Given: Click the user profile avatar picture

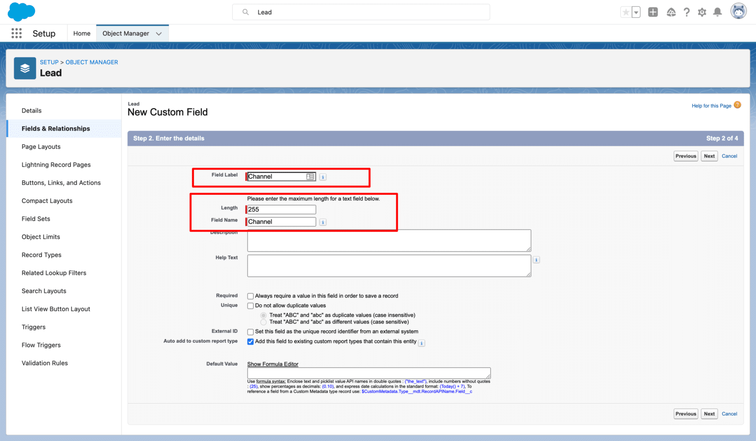Looking at the screenshot, I should pyautogui.click(x=738, y=11).
